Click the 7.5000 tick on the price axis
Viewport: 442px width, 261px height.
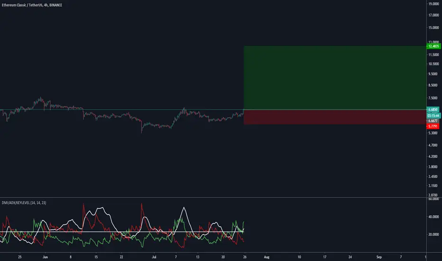[433, 98]
